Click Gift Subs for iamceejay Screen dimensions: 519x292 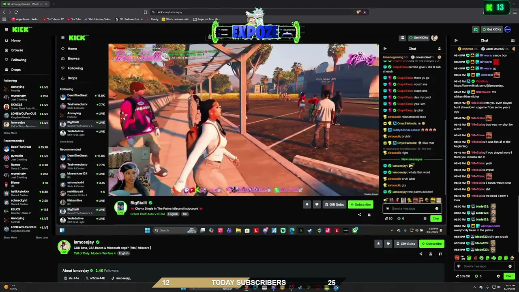pos(405,244)
